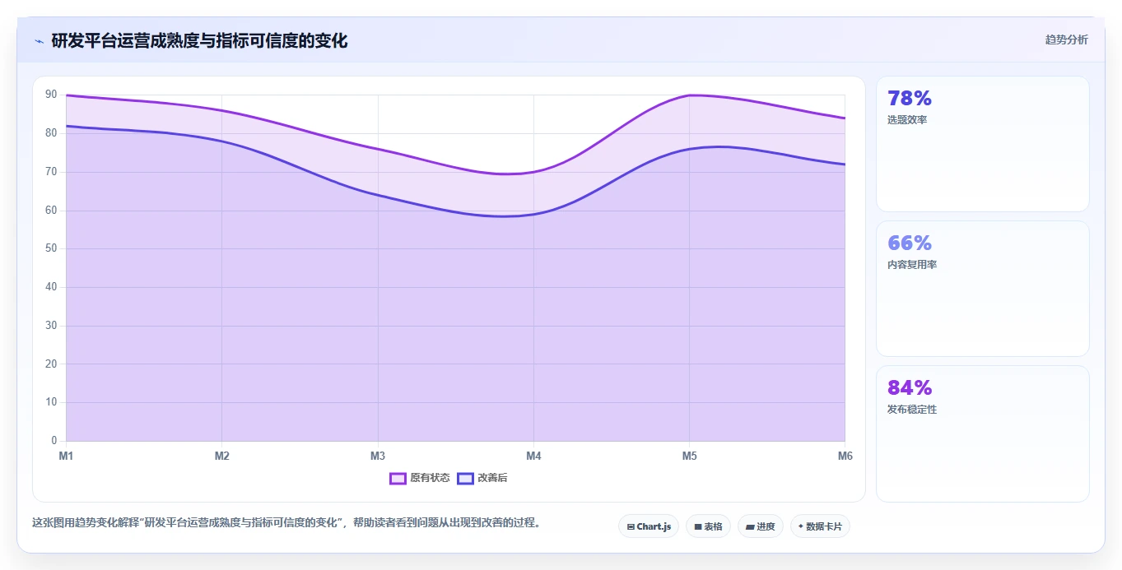The width and height of the screenshot is (1122, 570).
Task: Click the 原有状态 line peak at M5
Action: click(x=689, y=95)
